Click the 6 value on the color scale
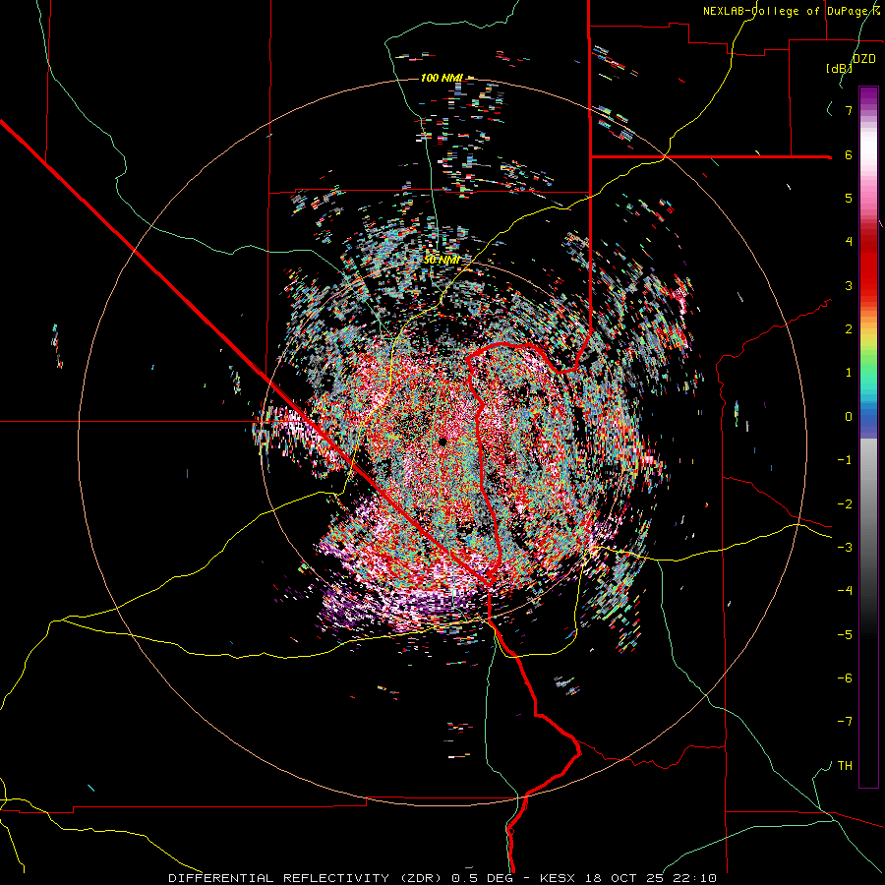This screenshot has height=885, width=885. (849, 154)
